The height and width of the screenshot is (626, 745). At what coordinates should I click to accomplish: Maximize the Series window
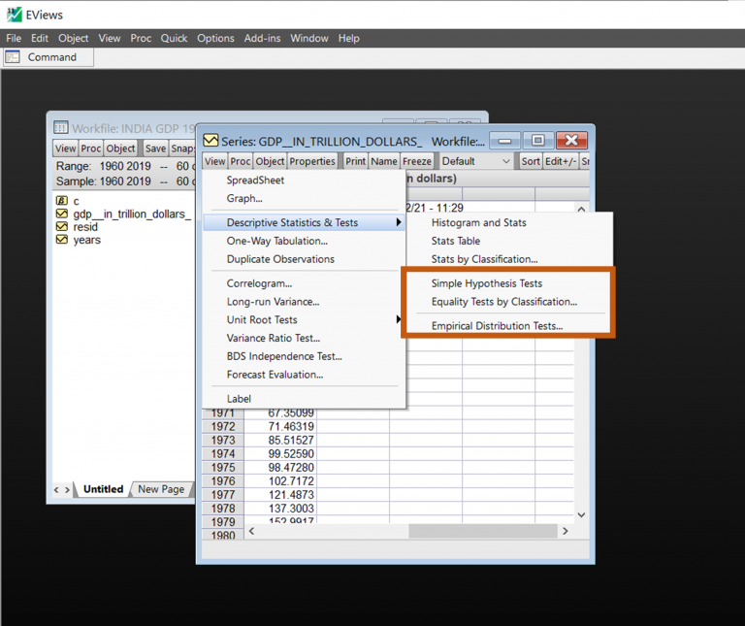click(537, 141)
